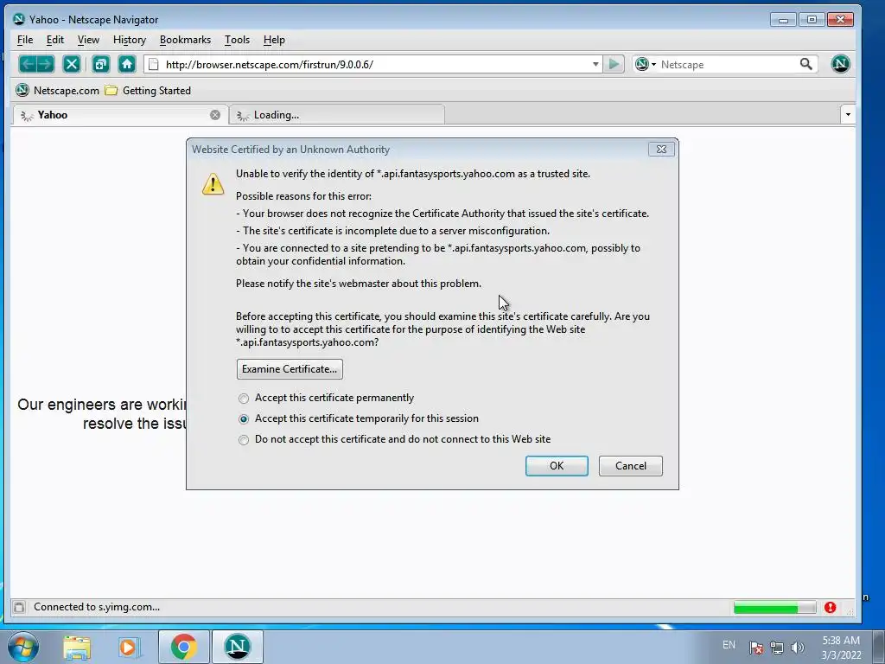The image size is (885, 664).
Task: Click the URL address field
Action: click(375, 64)
